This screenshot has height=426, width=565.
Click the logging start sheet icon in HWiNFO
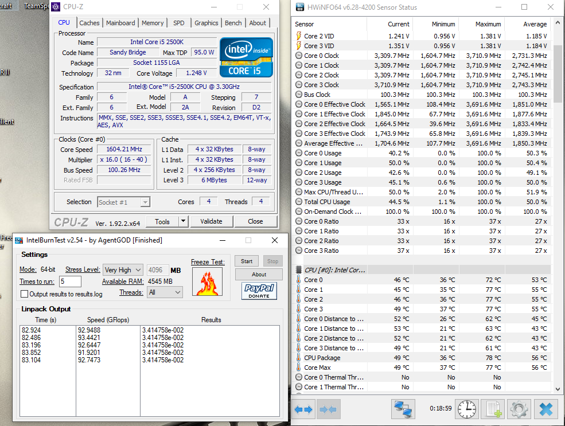[x=493, y=409]
